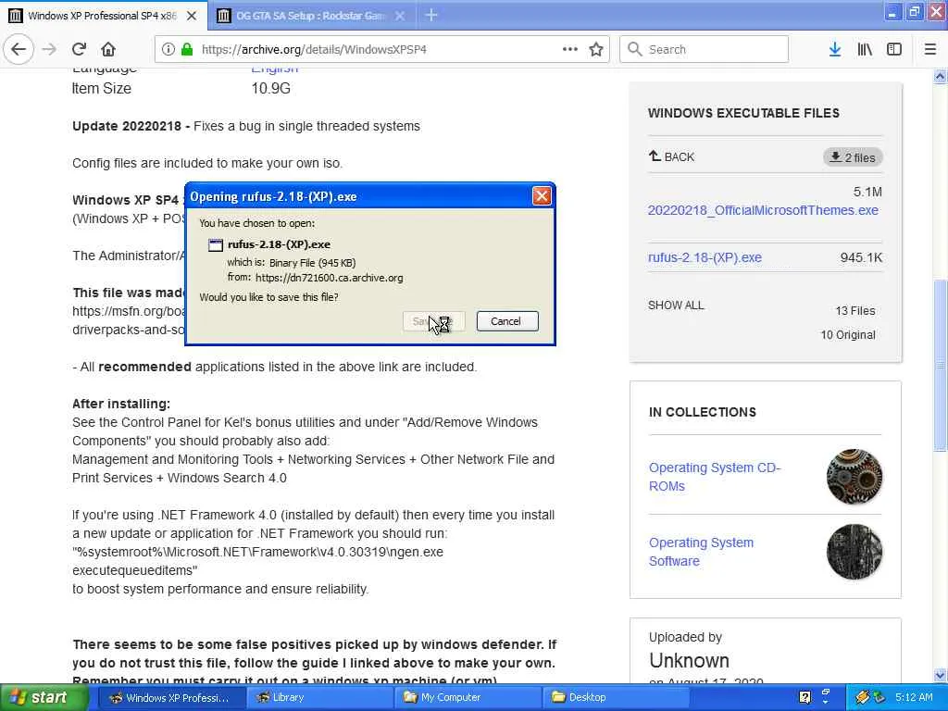Image resolution: width=948 pixels, height=711 pixels.
Task: Switch to Desktop taskbar window
Action: pos(617,697)
